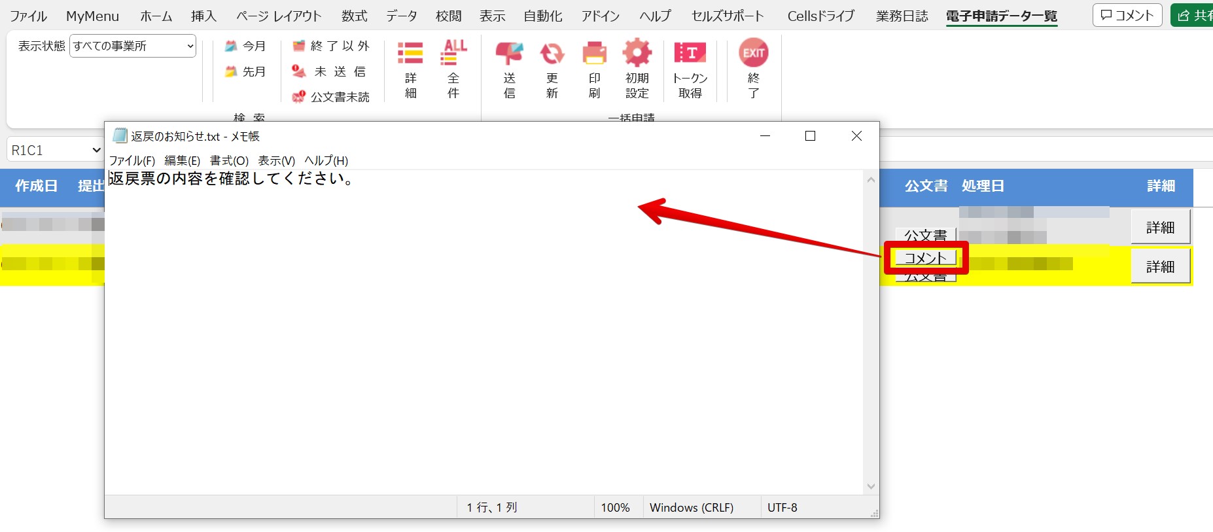1213x532 pixels.
Task: Open the 業務日誌 ribbon tab
Action: click(902, 16)
